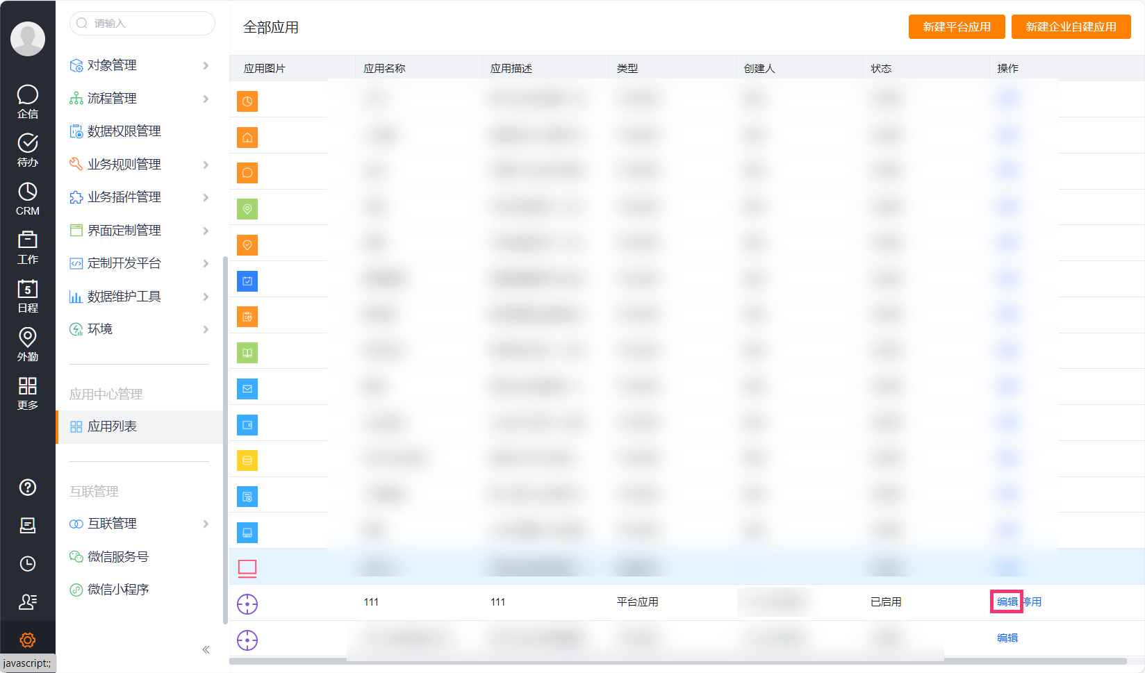Open the 外勤 location icon
The height and width of the screenshot is (673, 1145).
click(28, 344)
